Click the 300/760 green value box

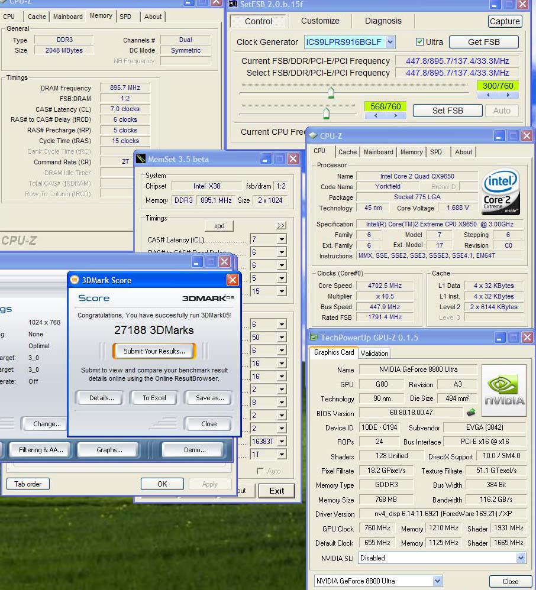498,86
